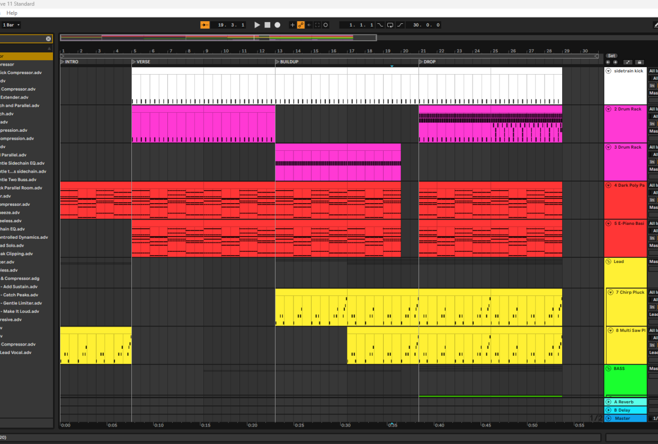This screenshot has width=658, height=444.
Task: Click the Optimize Arrangement Height icon
Action: 628,62
